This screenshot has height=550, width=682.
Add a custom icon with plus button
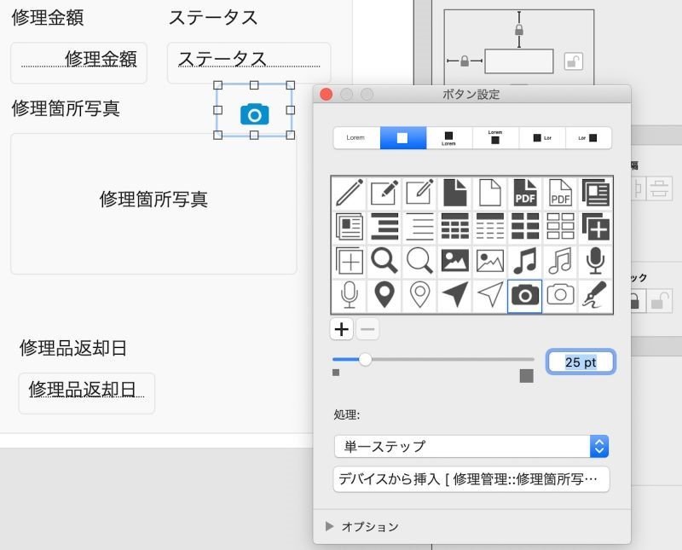point(342,329)
